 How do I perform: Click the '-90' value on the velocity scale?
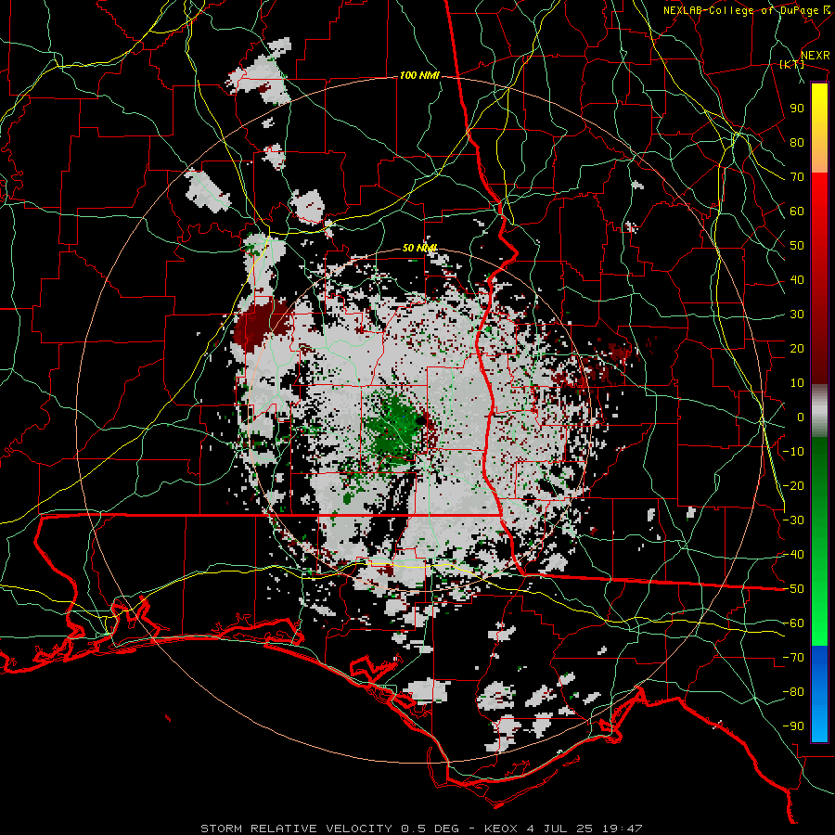point(793,726)
